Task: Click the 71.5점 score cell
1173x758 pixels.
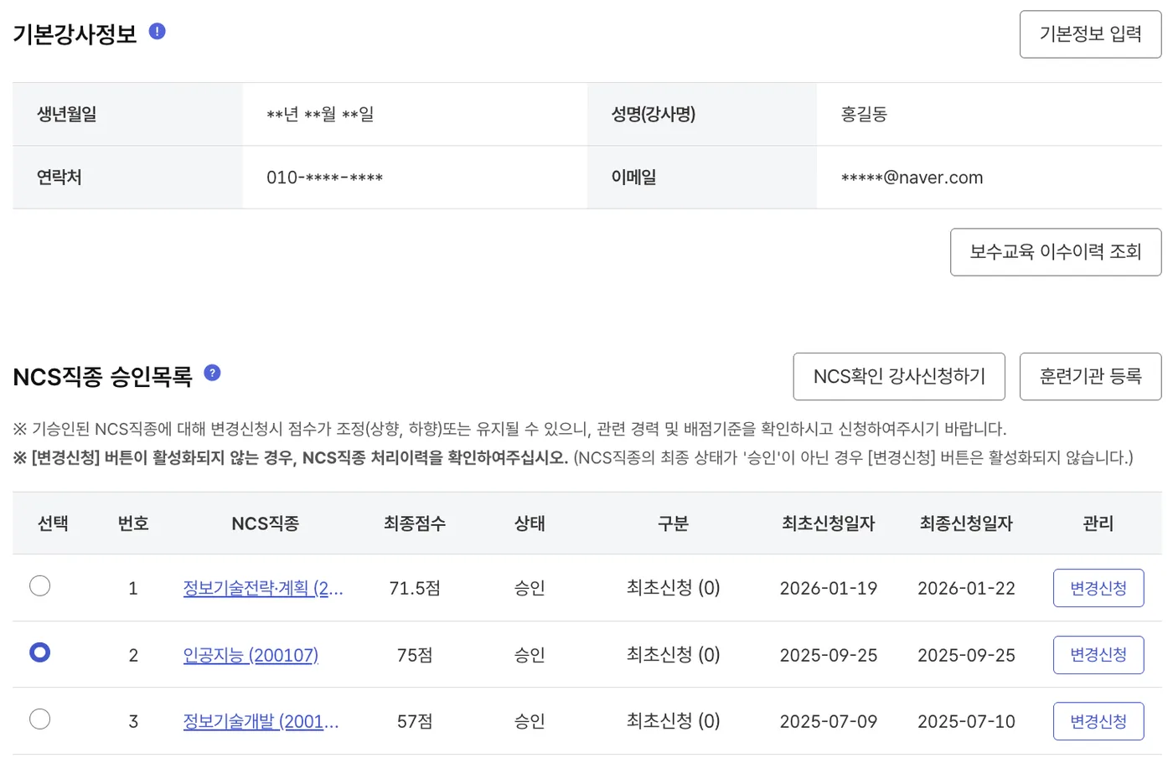Action: [415, 588]
